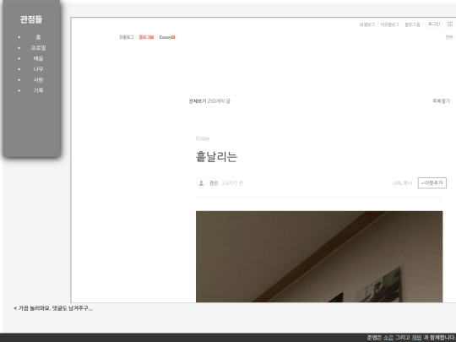Screen dimensions: 456x342
Task: Click the post title 흩날리는
Action: pos(217,157)
